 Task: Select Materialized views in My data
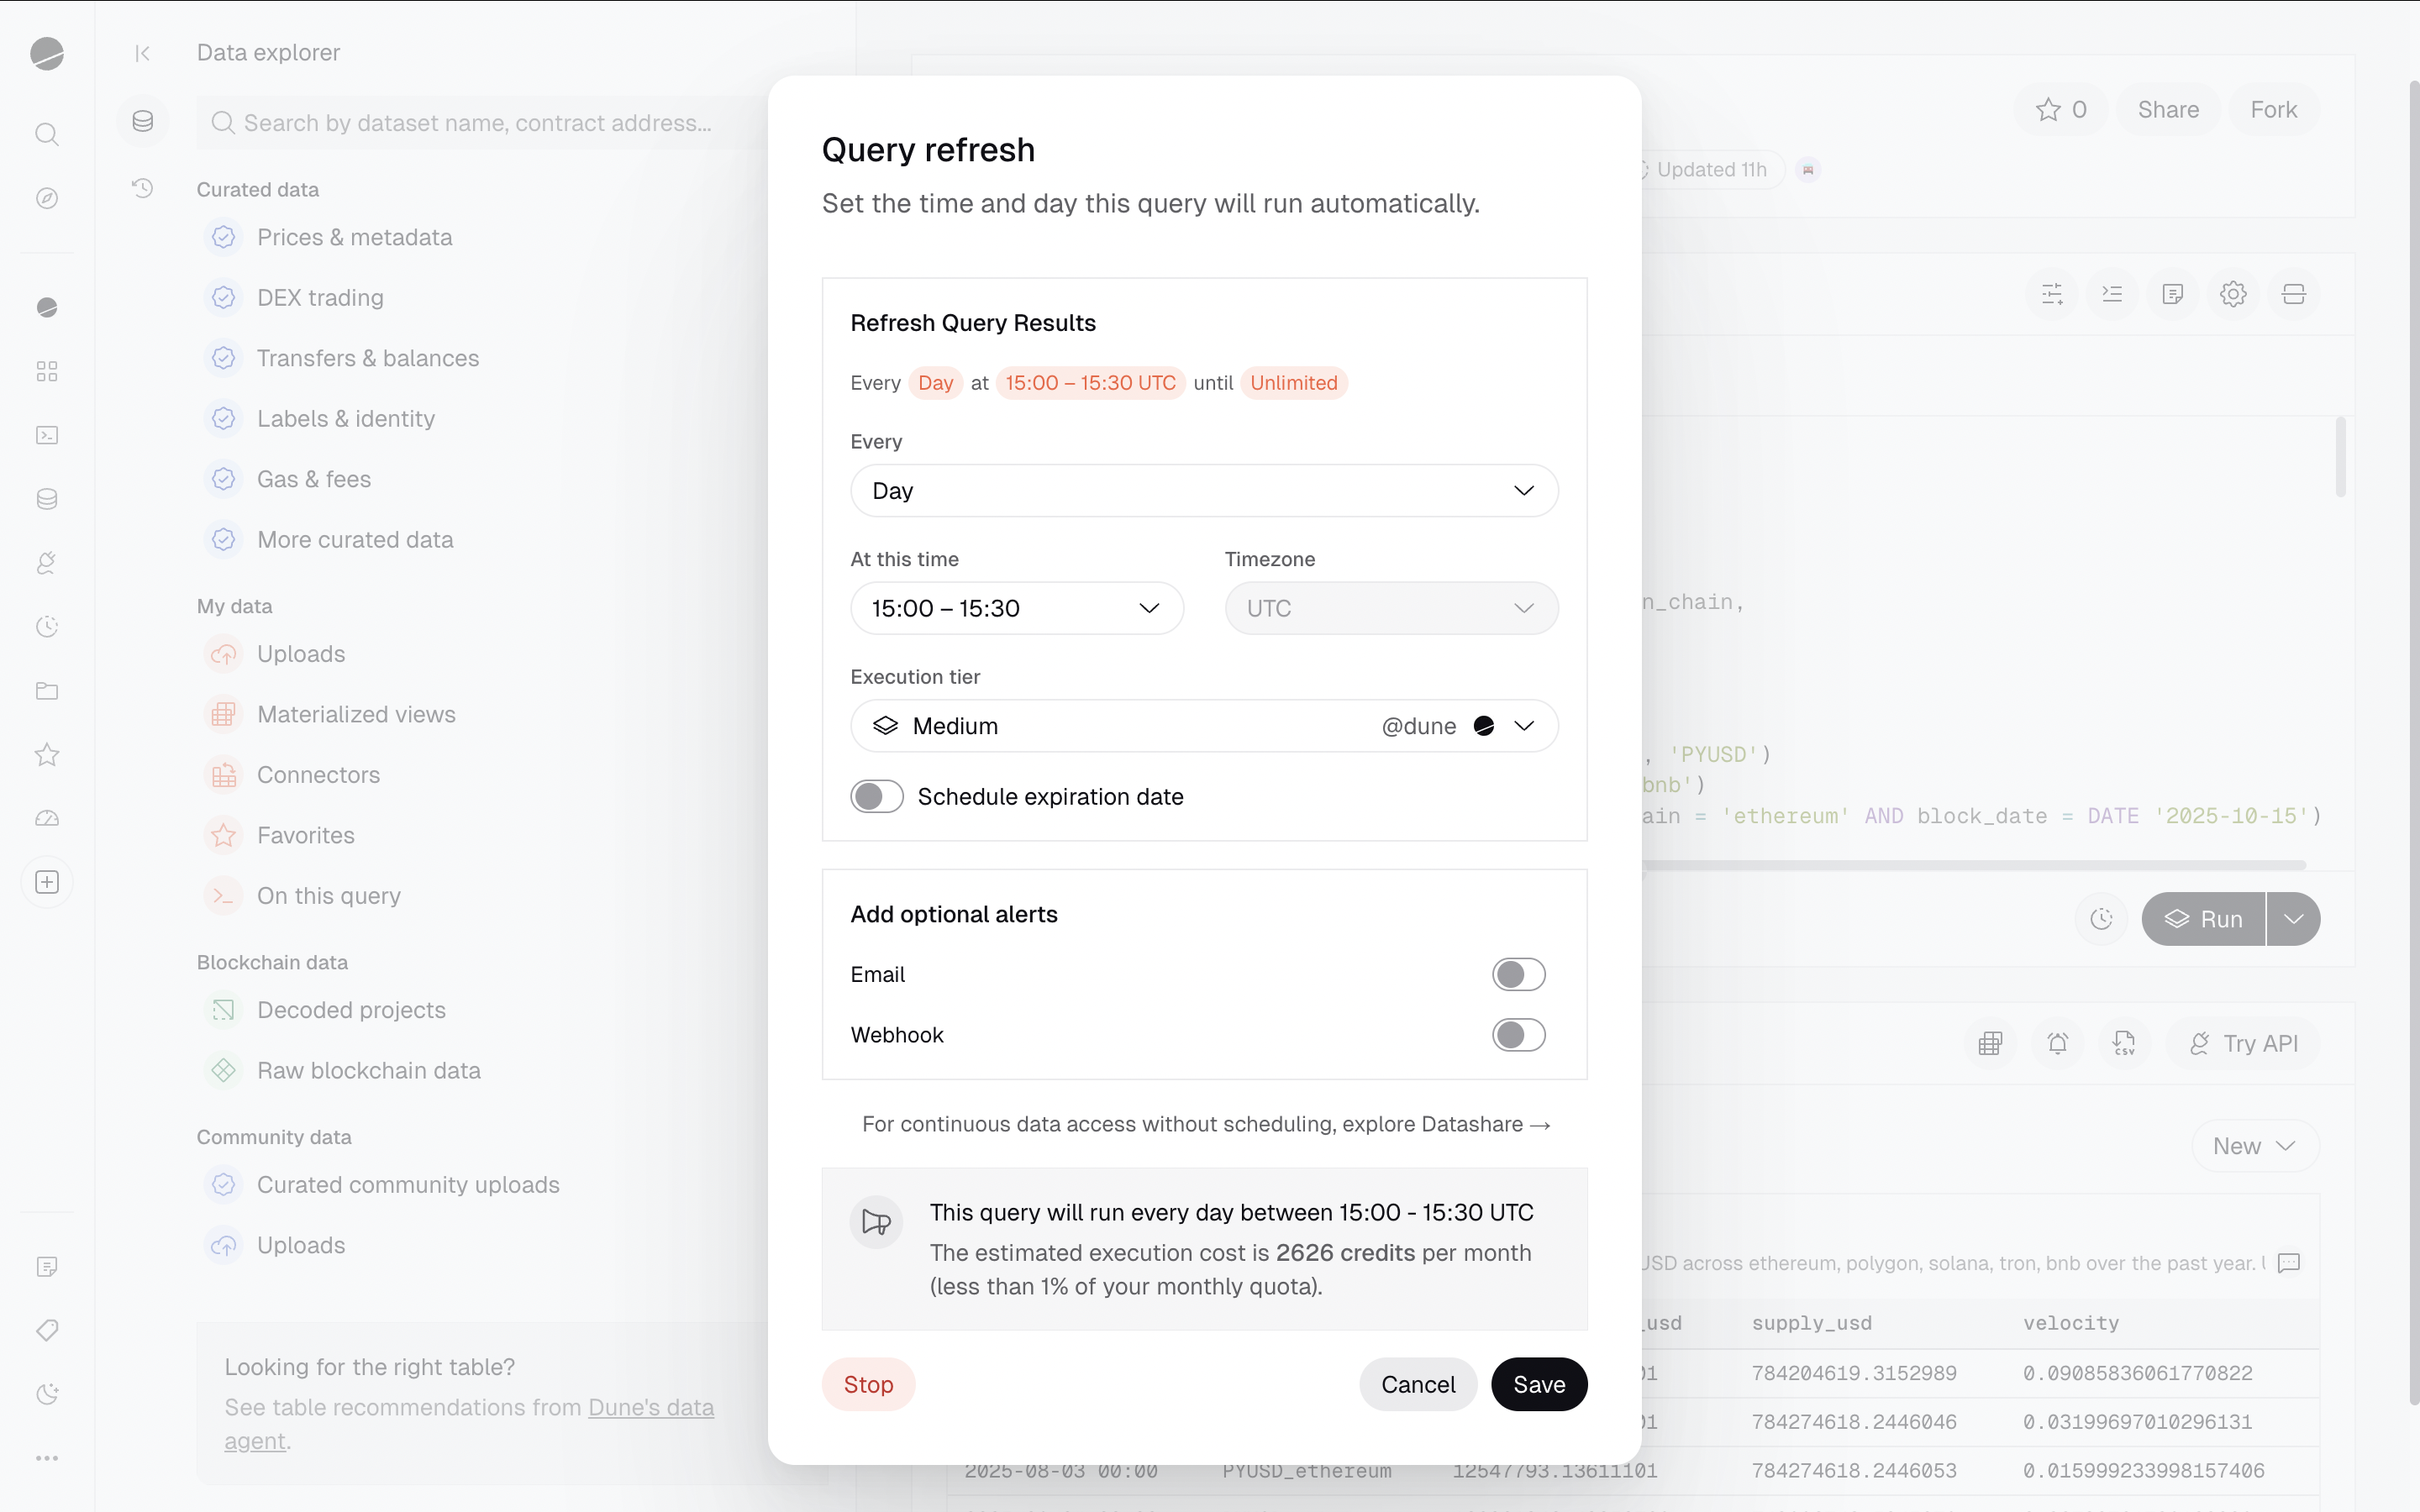(356, 714)
